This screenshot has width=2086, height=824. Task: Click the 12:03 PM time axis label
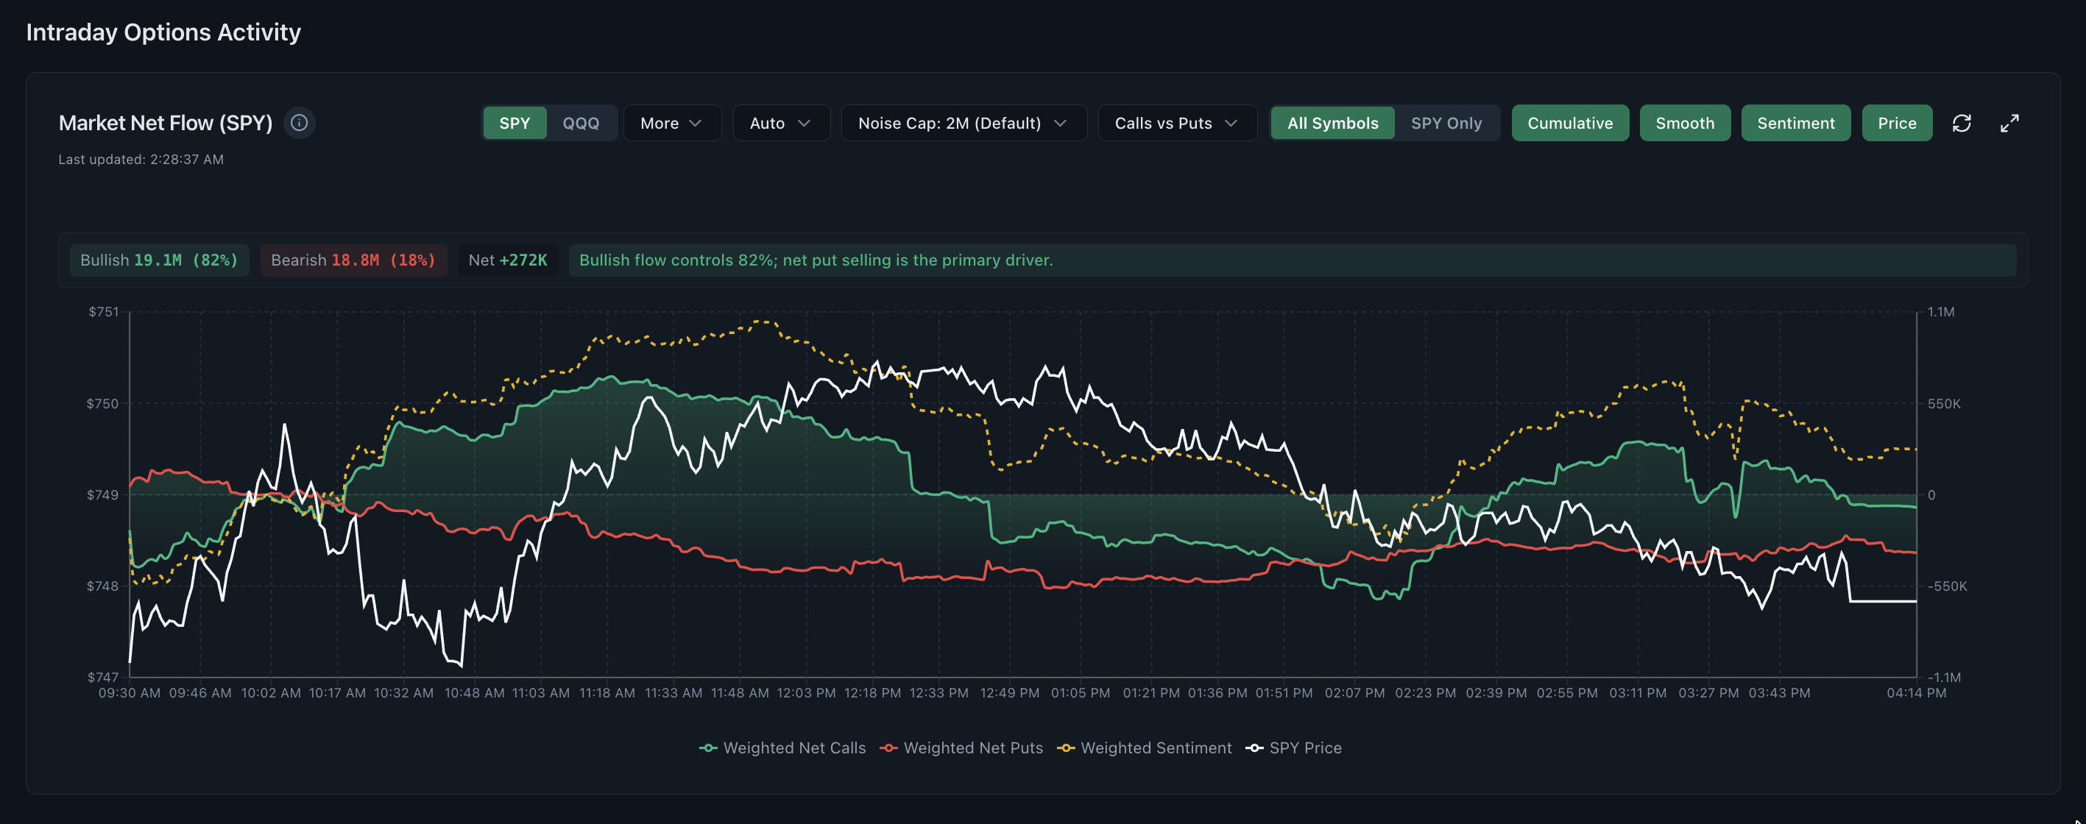[806, 693]
